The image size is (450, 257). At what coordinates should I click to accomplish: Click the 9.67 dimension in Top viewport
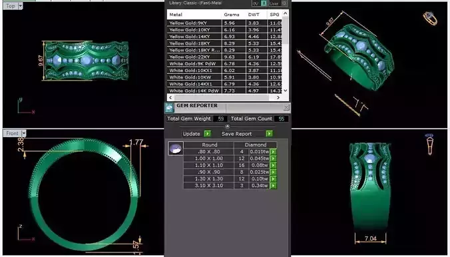41,61
